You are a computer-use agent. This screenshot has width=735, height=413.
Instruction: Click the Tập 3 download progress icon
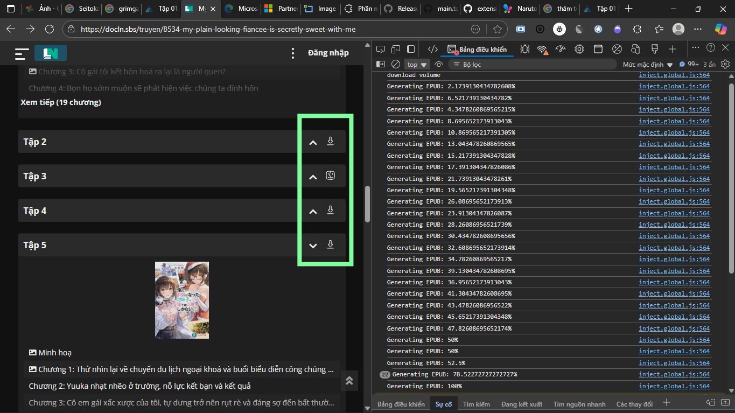point(331,176)
